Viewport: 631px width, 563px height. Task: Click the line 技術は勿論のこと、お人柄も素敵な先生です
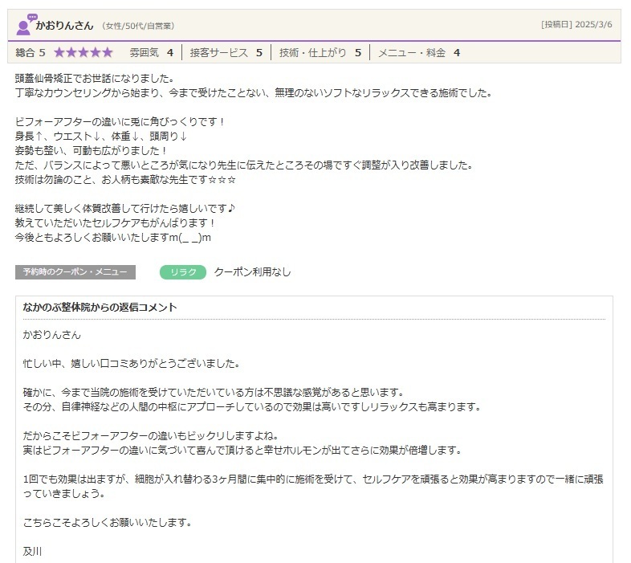click(x=125, y=180)
